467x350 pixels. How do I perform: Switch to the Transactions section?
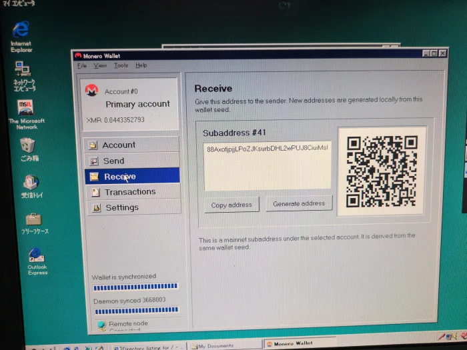click(133, 192)
